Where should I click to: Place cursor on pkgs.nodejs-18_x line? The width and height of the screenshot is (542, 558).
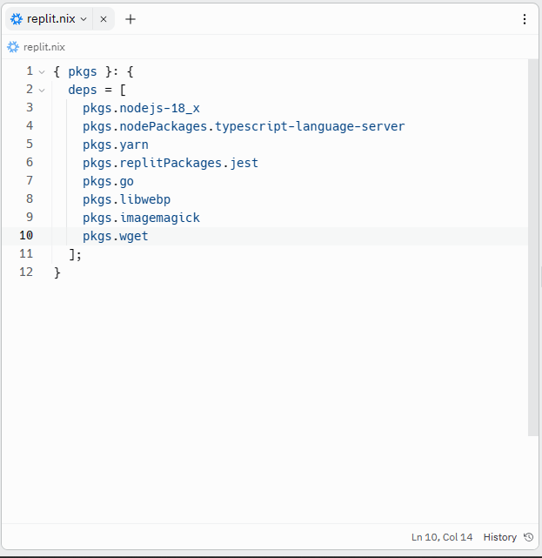pos(141,108)
